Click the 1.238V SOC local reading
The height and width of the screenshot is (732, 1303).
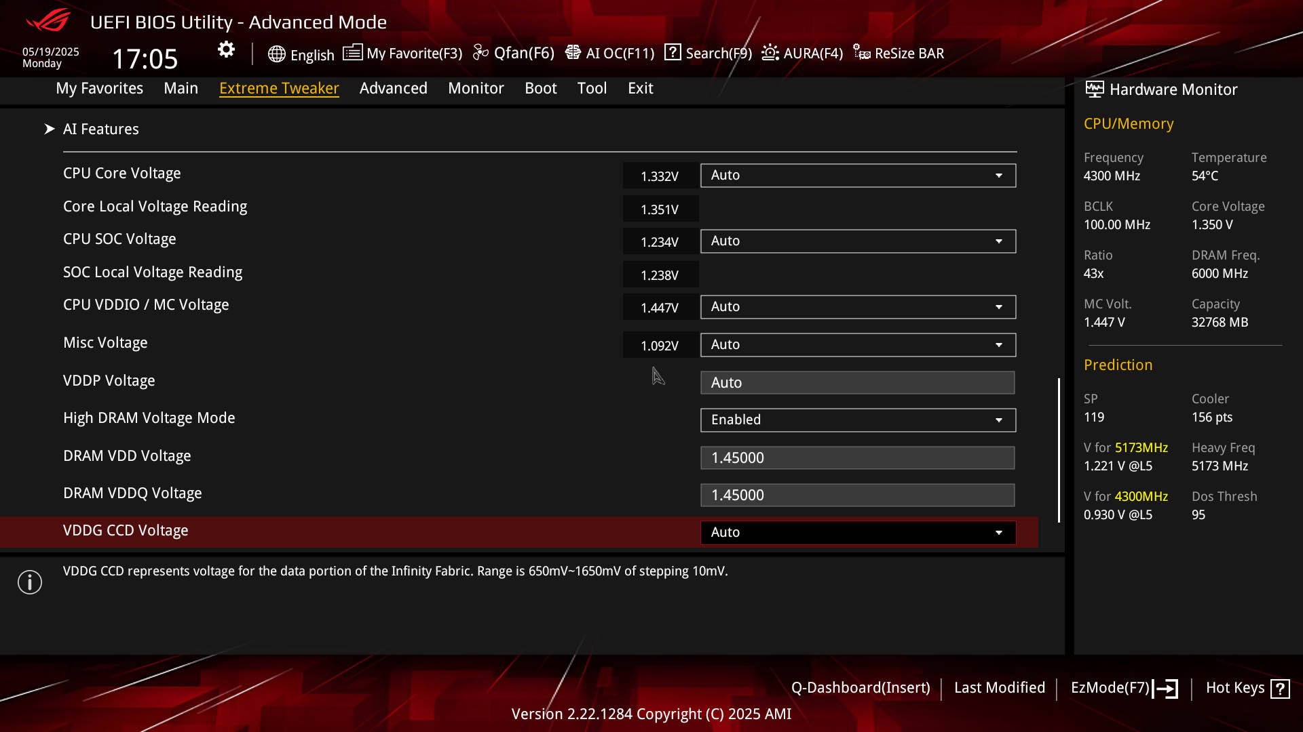[660, 275]
